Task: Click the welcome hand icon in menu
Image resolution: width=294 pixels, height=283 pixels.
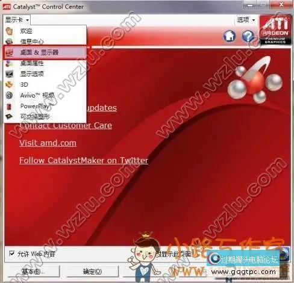Action: tap(9, 31)
